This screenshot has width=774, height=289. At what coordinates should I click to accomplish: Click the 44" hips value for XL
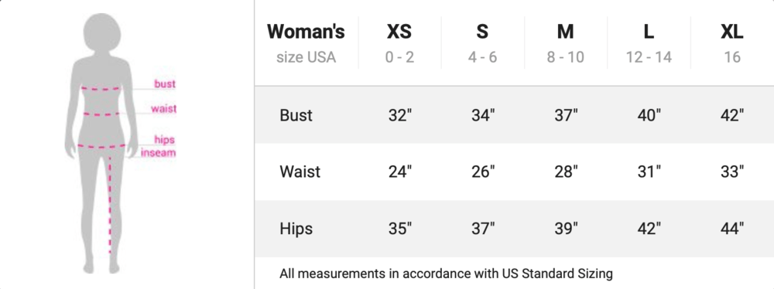732,228
